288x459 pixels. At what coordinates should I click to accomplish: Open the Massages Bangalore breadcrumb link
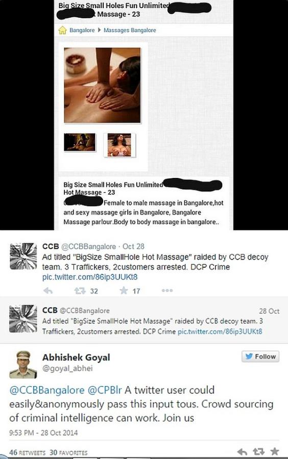pos(130,30)
